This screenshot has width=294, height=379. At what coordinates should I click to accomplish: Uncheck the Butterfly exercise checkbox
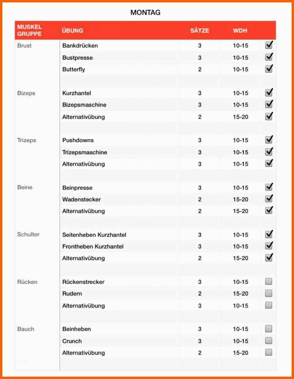click(x=269, y=69)
